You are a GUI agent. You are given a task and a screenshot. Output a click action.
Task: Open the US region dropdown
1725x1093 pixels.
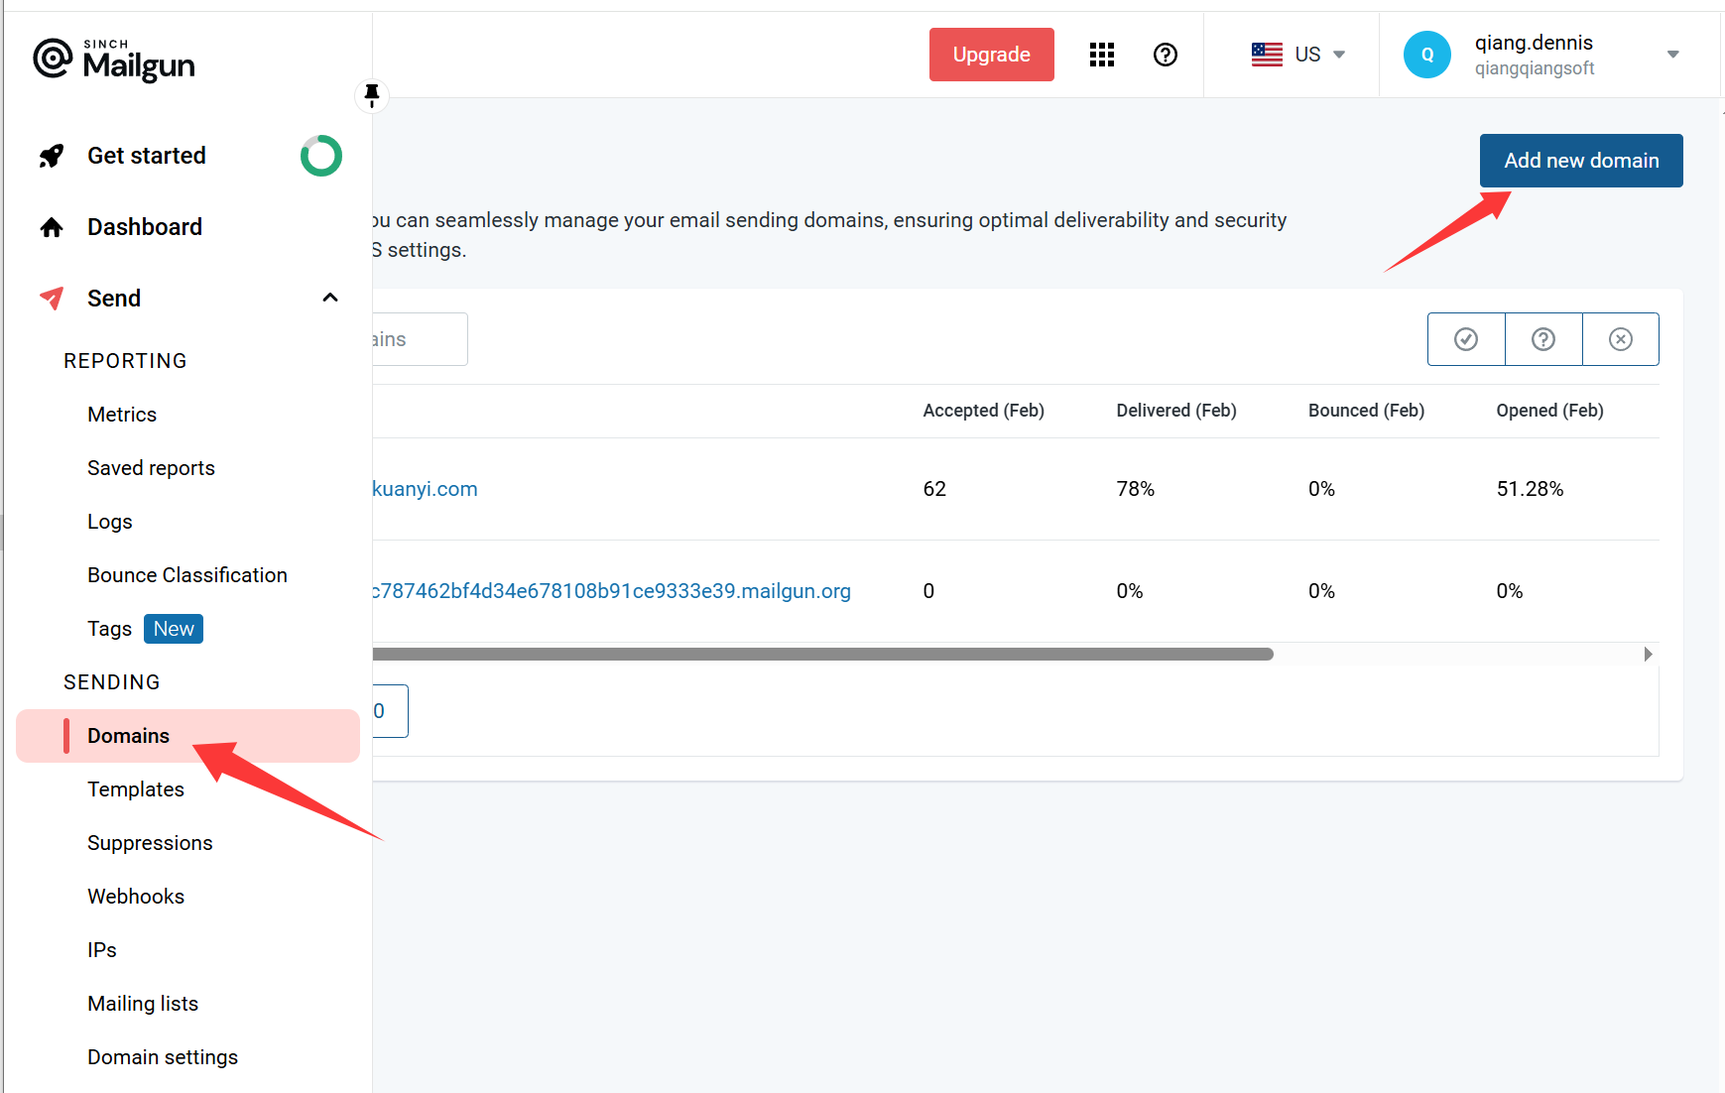point(1297,55)
